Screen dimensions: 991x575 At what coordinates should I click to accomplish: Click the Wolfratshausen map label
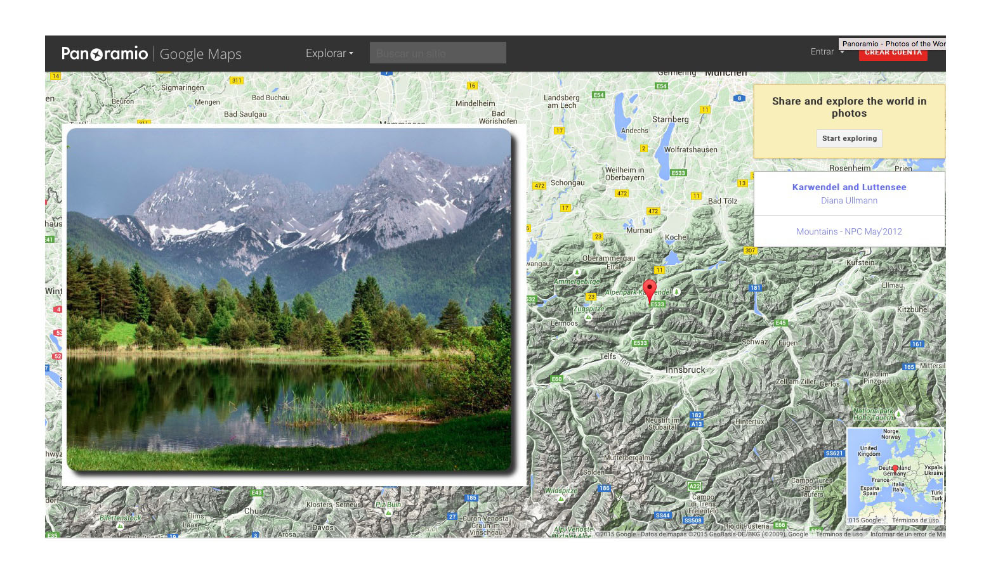[x=690, y=150]
